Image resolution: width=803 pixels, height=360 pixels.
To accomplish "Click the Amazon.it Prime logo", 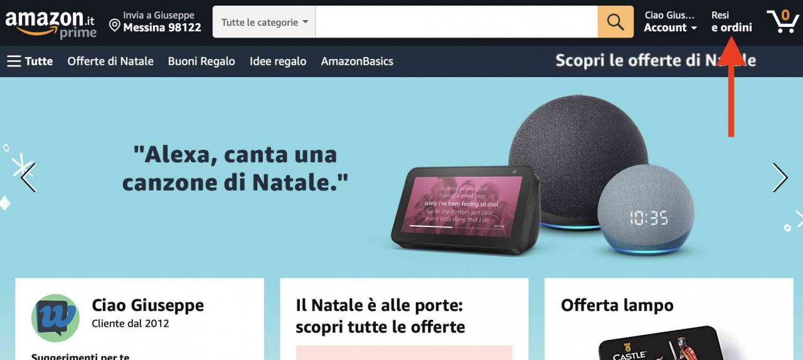I will coord(51,24).
